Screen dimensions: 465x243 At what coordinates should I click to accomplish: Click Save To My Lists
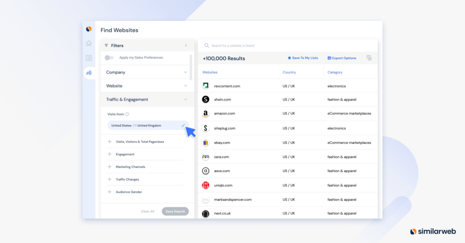tap(304, 58)
